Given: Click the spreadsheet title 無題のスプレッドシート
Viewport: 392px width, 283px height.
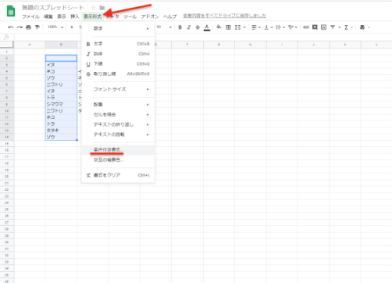Looking at the screenshot, I should (53, 8).
